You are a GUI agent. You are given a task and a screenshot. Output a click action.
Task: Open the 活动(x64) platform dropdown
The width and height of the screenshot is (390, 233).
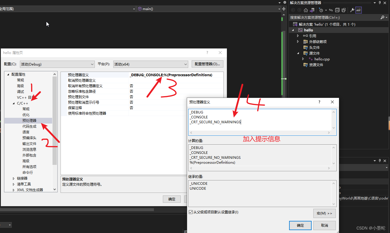coord(186,64)
